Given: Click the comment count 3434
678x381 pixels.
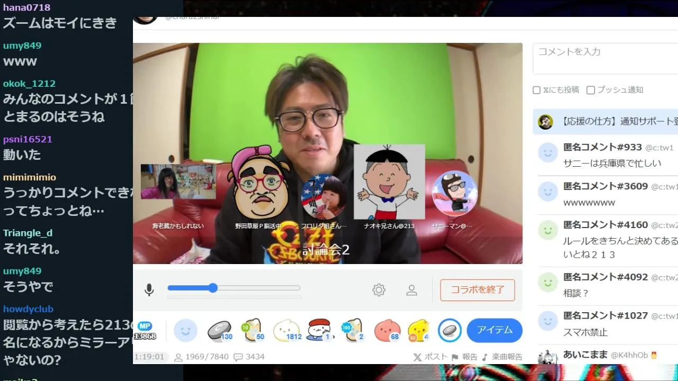Looking at the screenshot, I should click(x=249, y=357).
